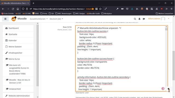The image size is (175, 98).
Task: Open Firma bookmarks folder
Action: click(x=44, y=13)
